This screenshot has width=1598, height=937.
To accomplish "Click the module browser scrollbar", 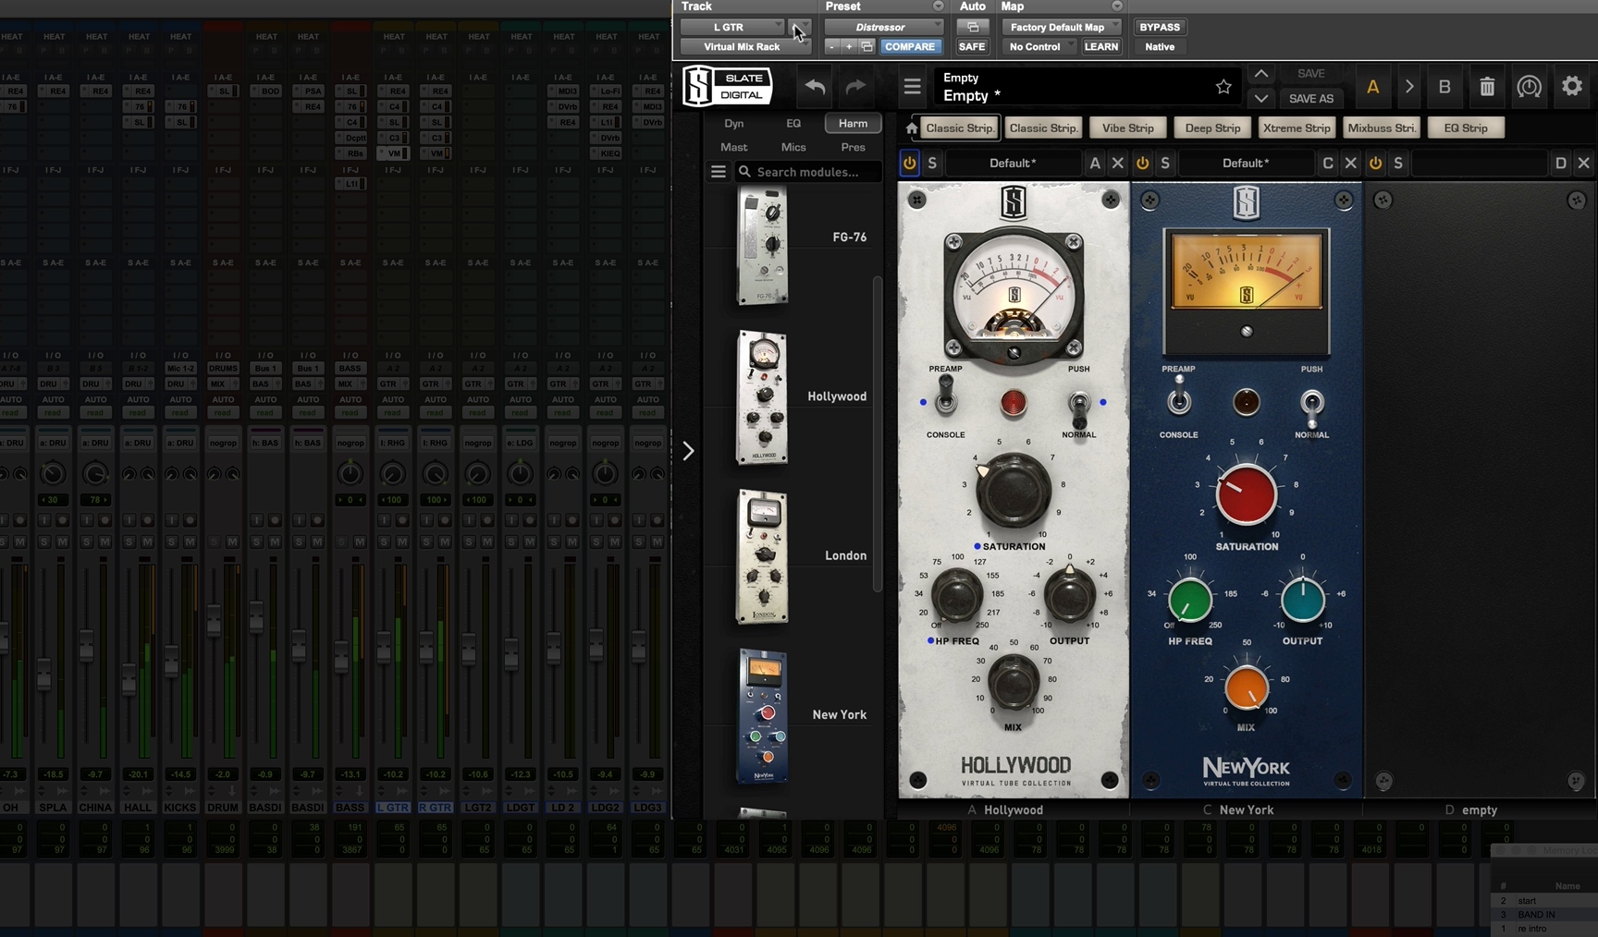I will (x=877, y=434).
